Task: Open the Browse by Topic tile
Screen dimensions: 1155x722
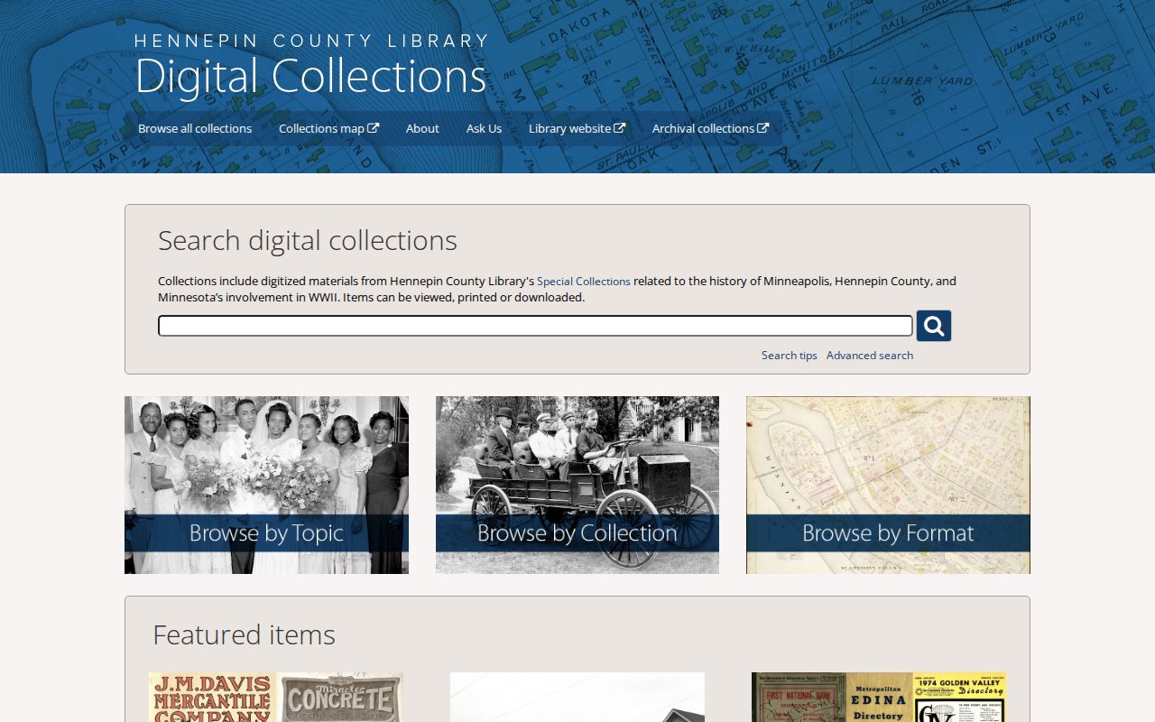Action: pyautogui.click(x=266, y=485)
